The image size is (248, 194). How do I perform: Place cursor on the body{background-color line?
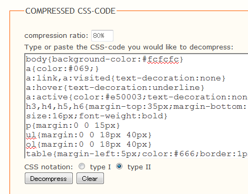104,59
